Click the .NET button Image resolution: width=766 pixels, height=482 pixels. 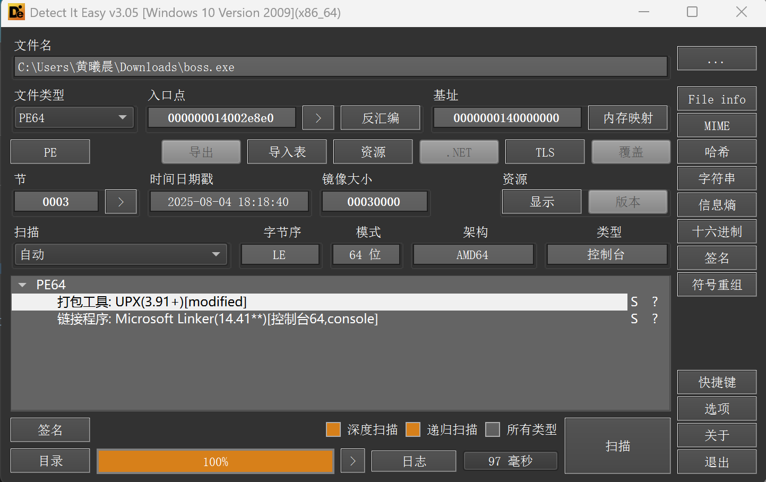pyautogui.click(x=459, y=152)
